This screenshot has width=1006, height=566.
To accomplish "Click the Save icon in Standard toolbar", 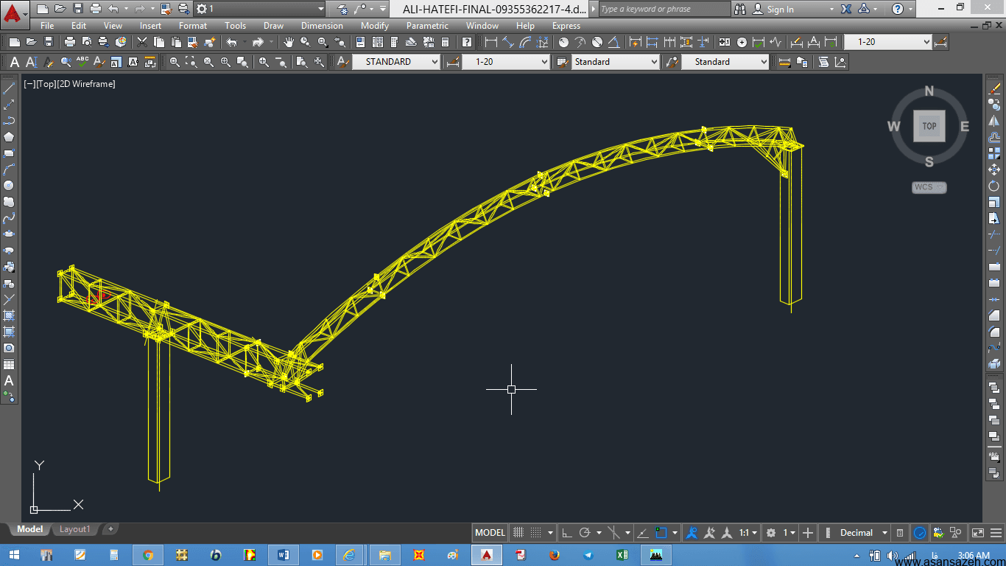I will pyautogui.click(x=49, y=42).
